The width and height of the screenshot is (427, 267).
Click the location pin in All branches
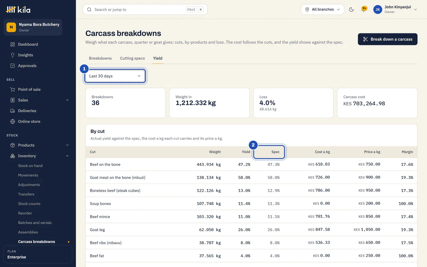tap(307, 9)
